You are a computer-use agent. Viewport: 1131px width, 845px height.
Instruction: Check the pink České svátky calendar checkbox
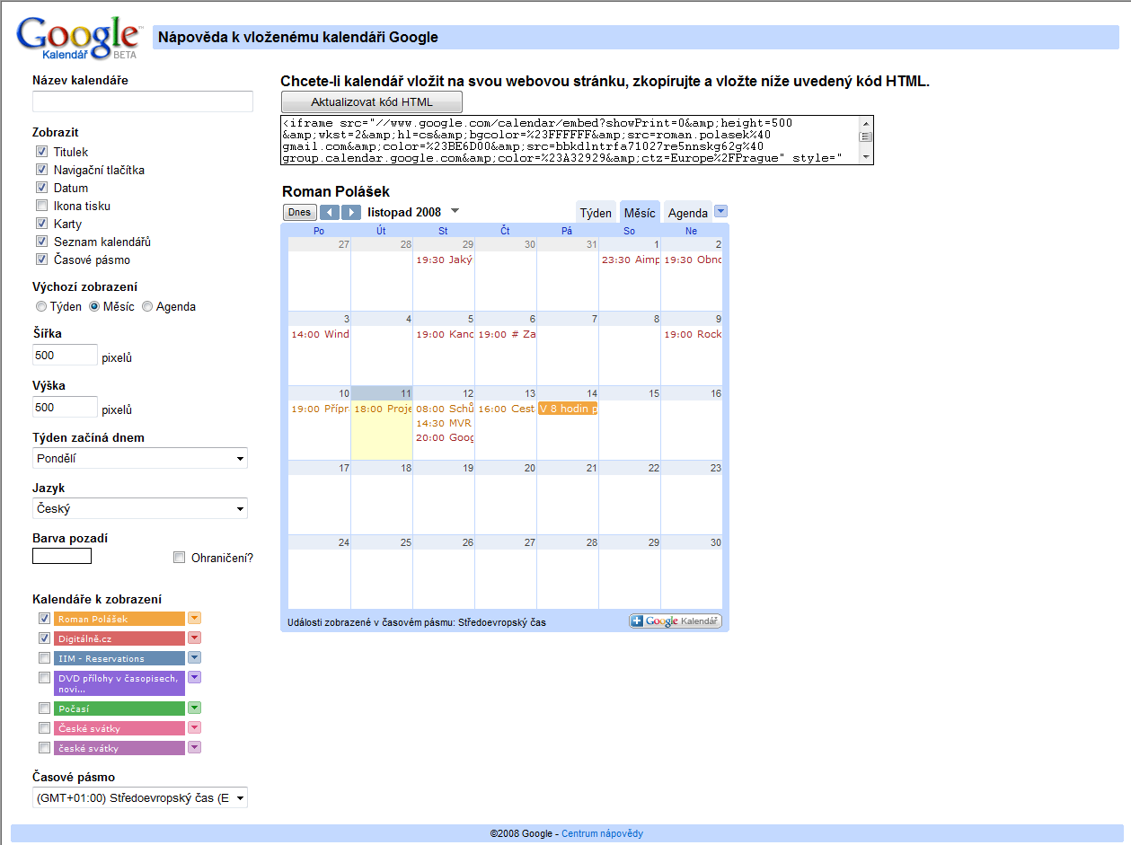(x=44, y=728)
